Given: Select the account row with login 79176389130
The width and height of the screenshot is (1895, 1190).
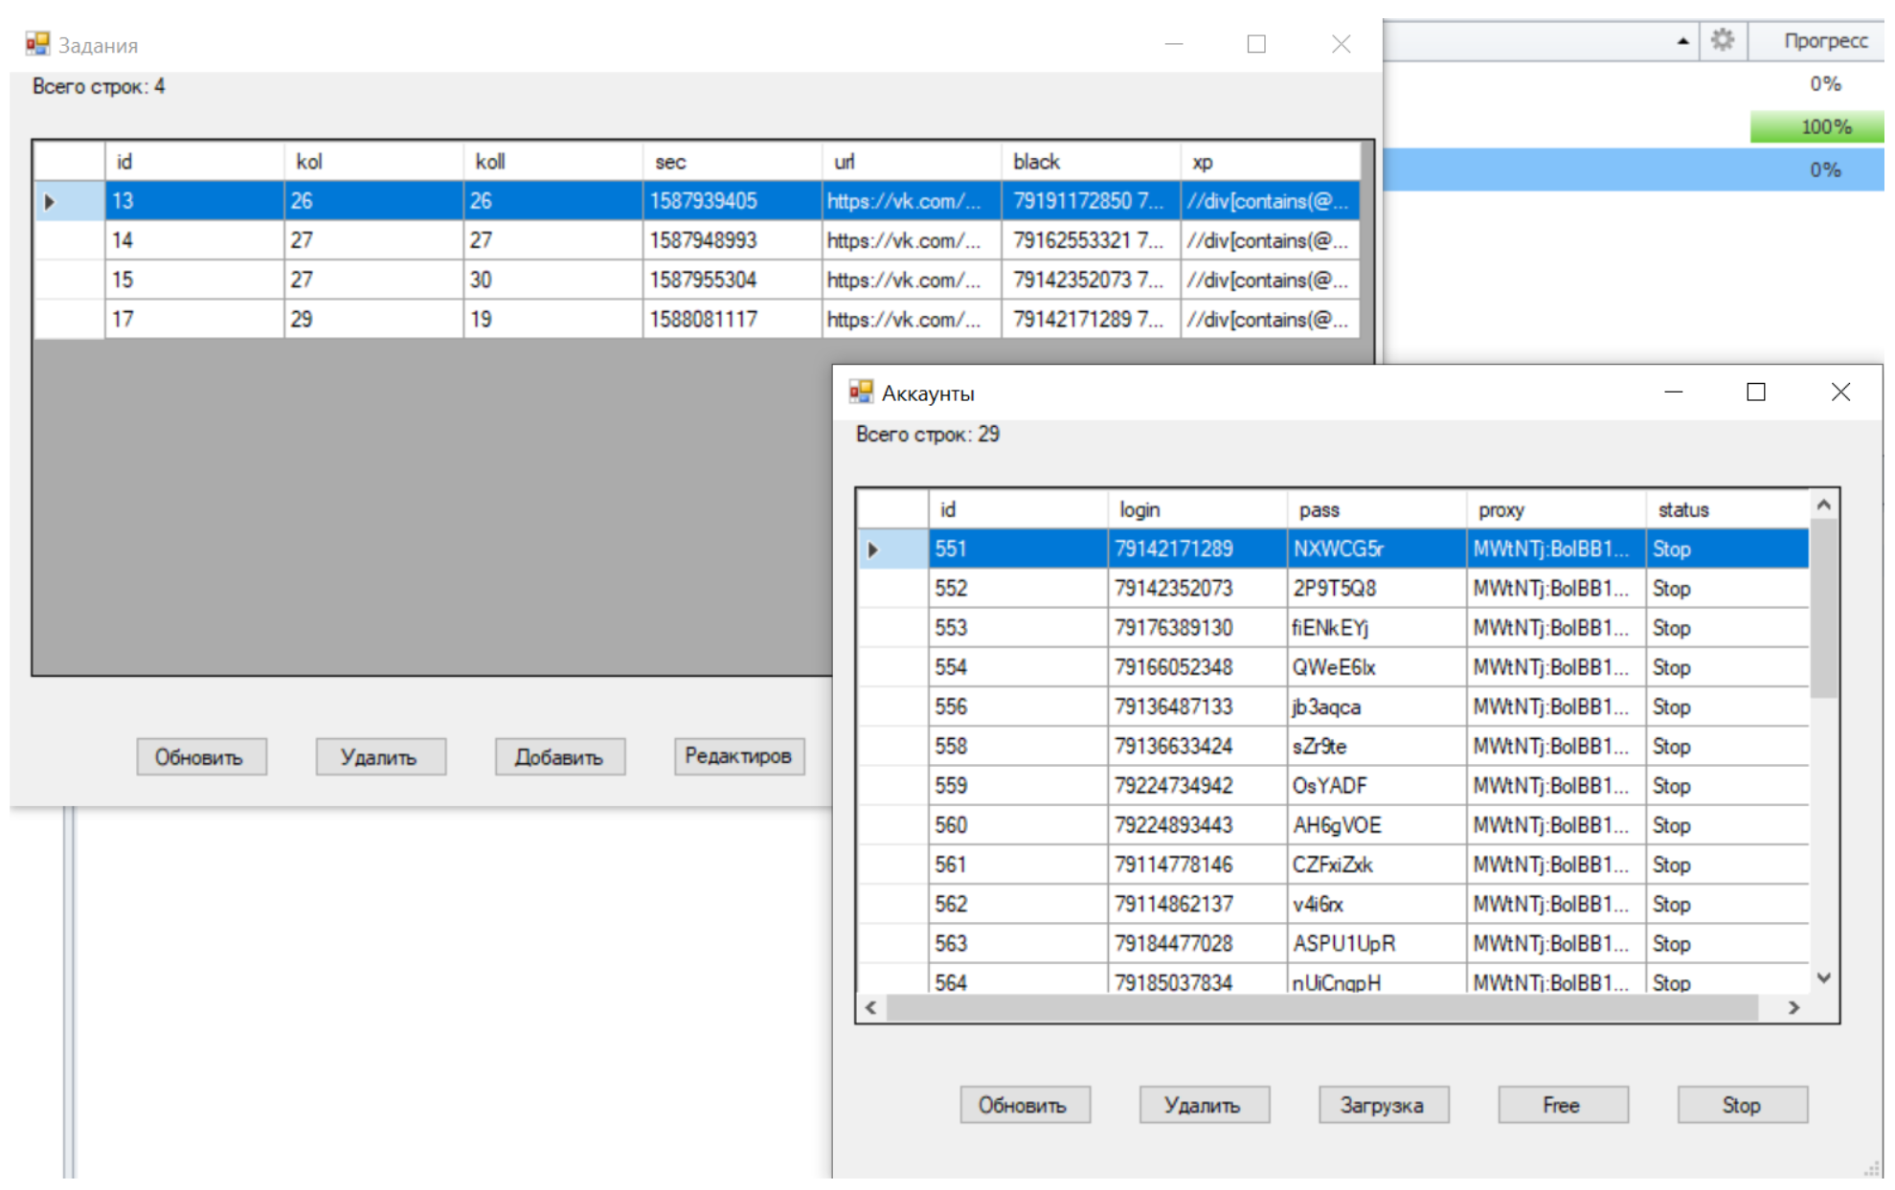Looking at the screenshot, I should pyautogui.click(x=1174, y=628).
